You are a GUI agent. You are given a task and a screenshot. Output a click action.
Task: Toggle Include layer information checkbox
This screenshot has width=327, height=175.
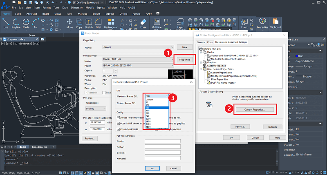(x=119, y=118)
